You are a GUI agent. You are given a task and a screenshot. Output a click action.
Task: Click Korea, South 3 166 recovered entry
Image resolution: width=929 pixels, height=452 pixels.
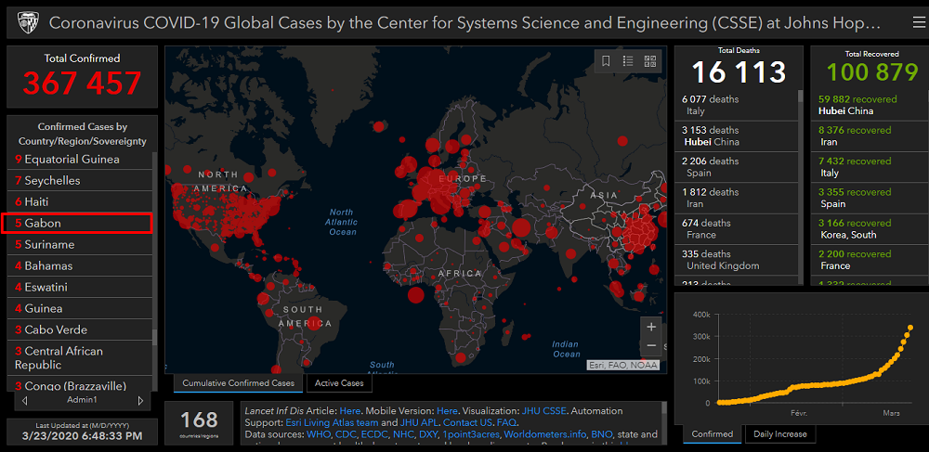pos(870,228)
